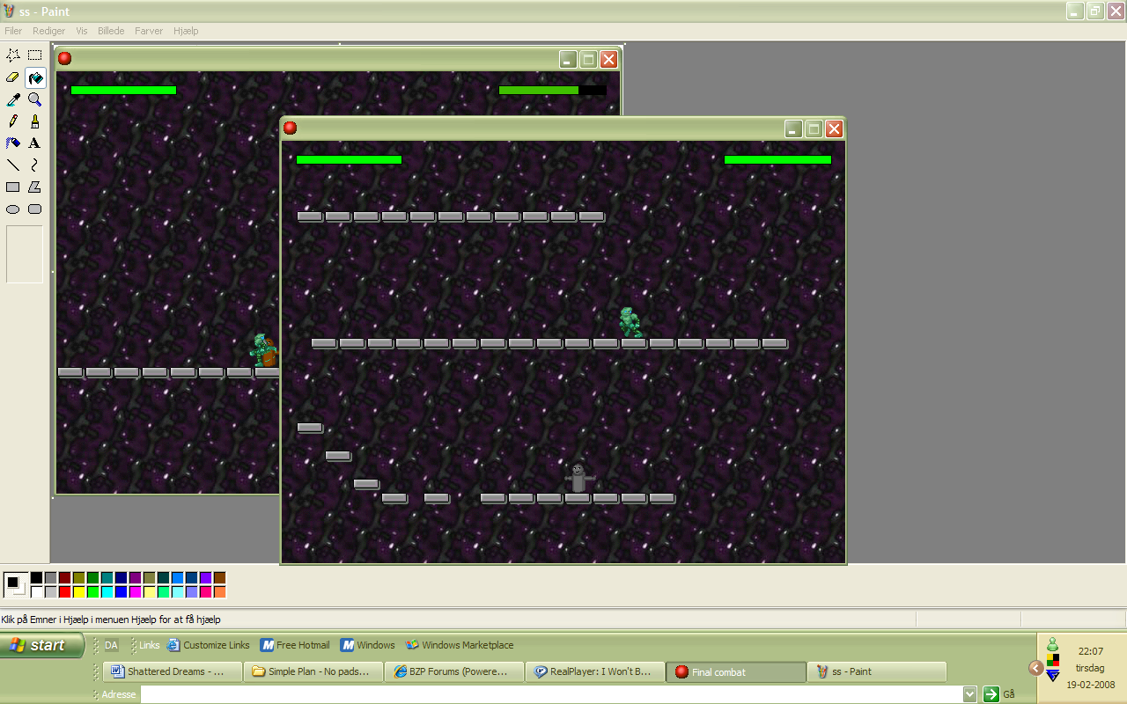Open the address bar dropdown arrow

[x=969, y=694]
